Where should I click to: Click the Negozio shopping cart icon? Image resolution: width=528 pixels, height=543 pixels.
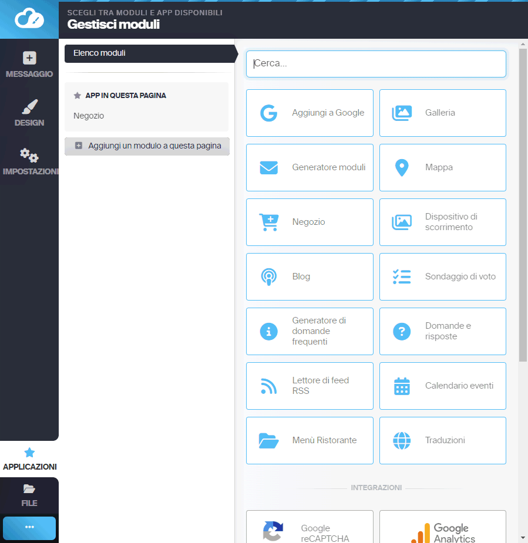[269, 222]
